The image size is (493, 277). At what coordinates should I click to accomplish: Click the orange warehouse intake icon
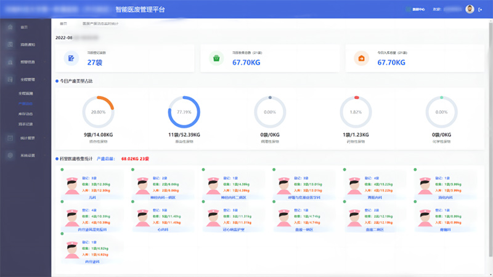tap(361, 58)
